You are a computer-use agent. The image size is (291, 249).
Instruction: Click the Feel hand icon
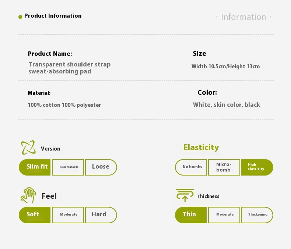click(x=28, y=195)
